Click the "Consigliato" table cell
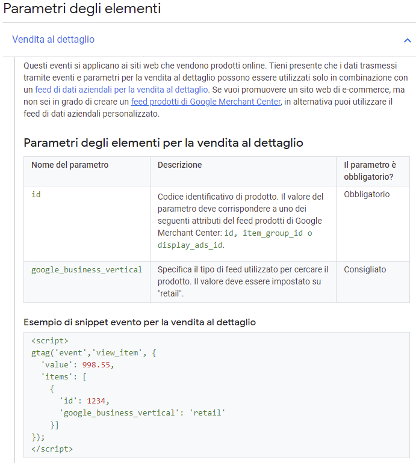 365,270
